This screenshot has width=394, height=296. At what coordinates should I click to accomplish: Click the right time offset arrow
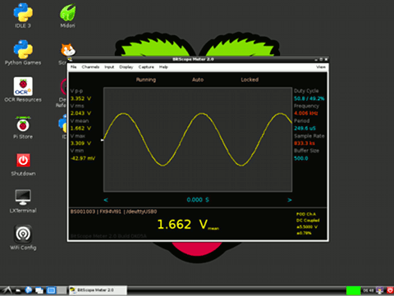(x=290, y=200)
